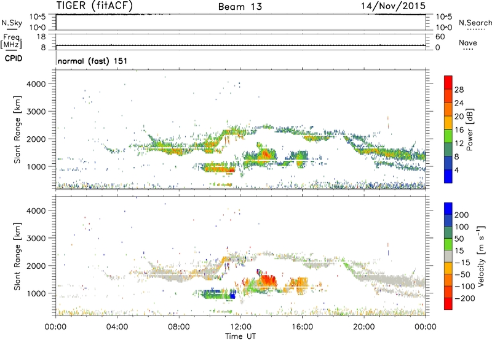Click the frequency tick label 18
The width and height of the screenshot is (492, 340).
pyautogui.click(x=41, y=37)
